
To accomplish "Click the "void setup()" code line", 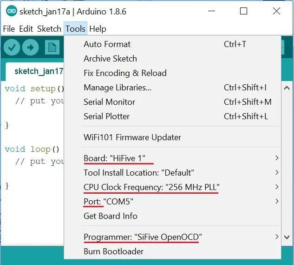I will (x=34, y=88).
